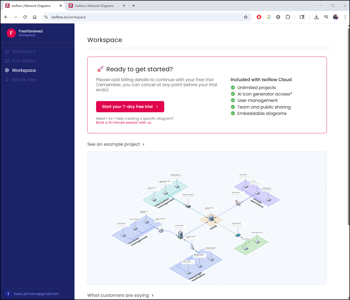Viewport: 350px width, 300px height.
Task: Click the airplane icon in the diagram
Action: point(238,203)
